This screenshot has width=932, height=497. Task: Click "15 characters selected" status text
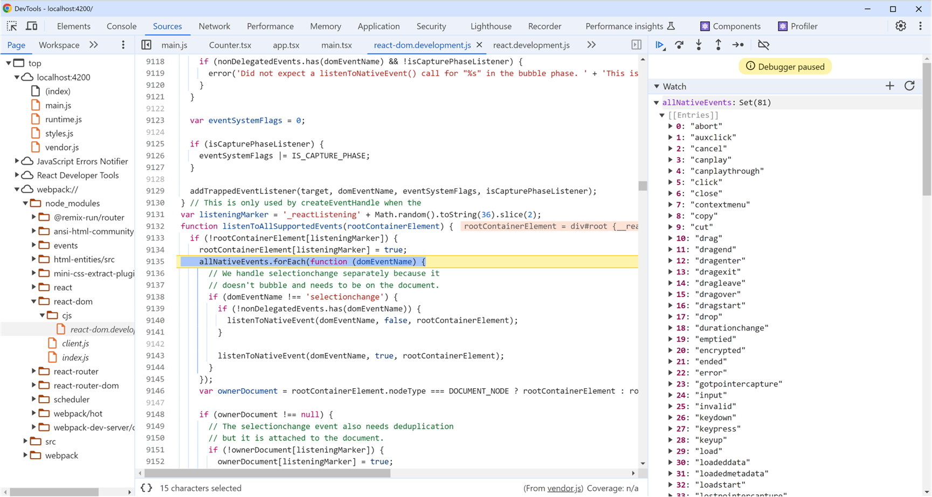[201, 488]
